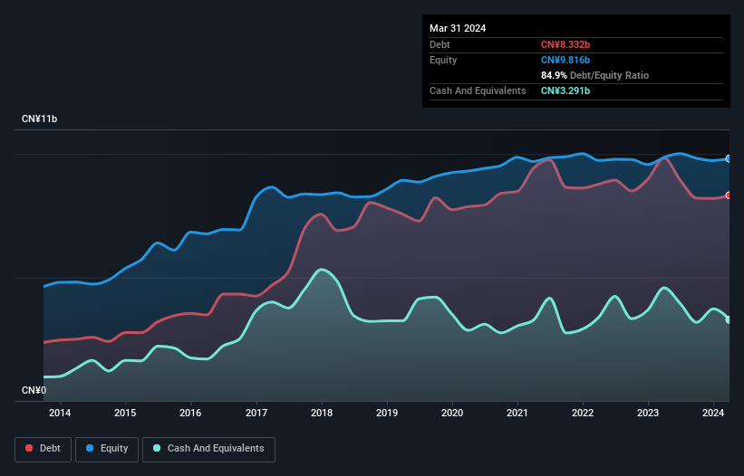Click the 2021 x-axis label
Image resolution: width=744 pixels, height=476 pixels.
(x=517, y=413)
